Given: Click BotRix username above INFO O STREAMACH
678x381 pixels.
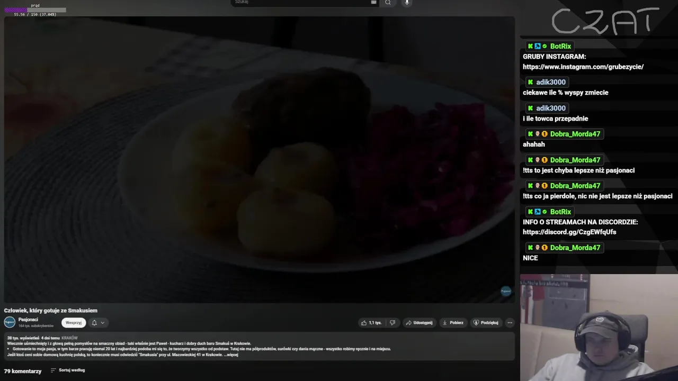Looking at the screenshot, I should click(560, 212).
